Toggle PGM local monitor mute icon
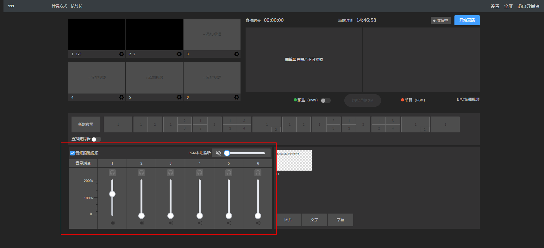The image size is (544, 248). point(218,153)
